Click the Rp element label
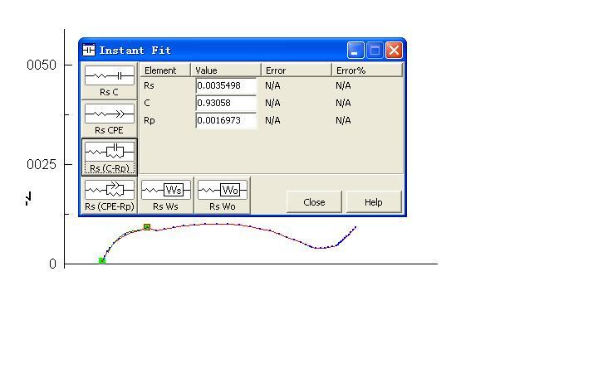Screen dimensions: 598x373 (x=149, y=121)
